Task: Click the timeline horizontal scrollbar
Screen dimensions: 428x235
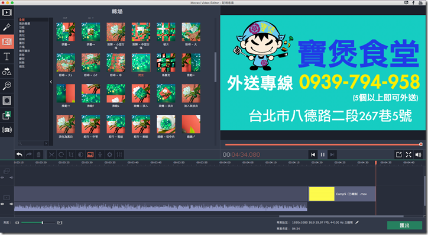Action: pos(341,216)
